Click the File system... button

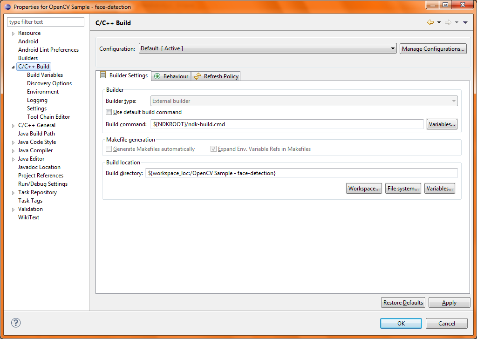tap(403, 189)
